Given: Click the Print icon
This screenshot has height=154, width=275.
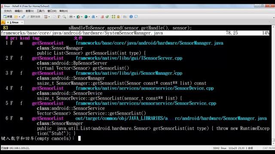Looking at the screenshot, I should coord(71,17).
